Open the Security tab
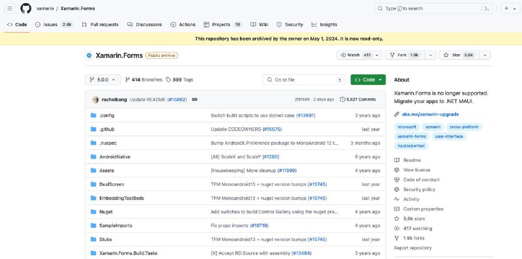The image size is (522, 259). pos(290,25)
